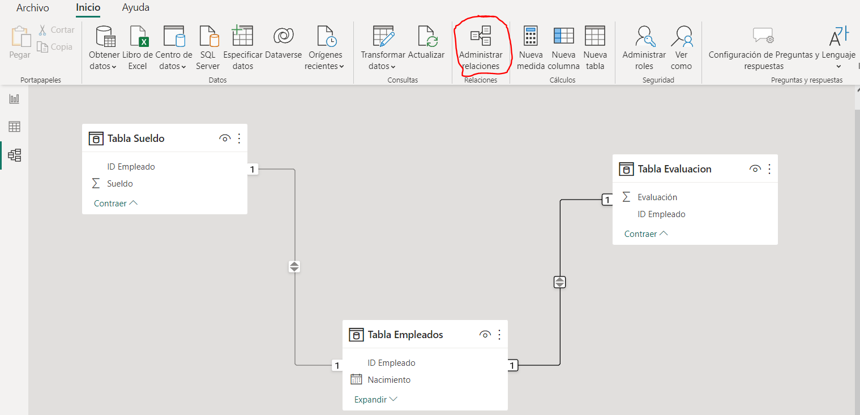Open more options for Tabla Sueldo
Viewport: 860px width, 415px height.
(239, 139)
